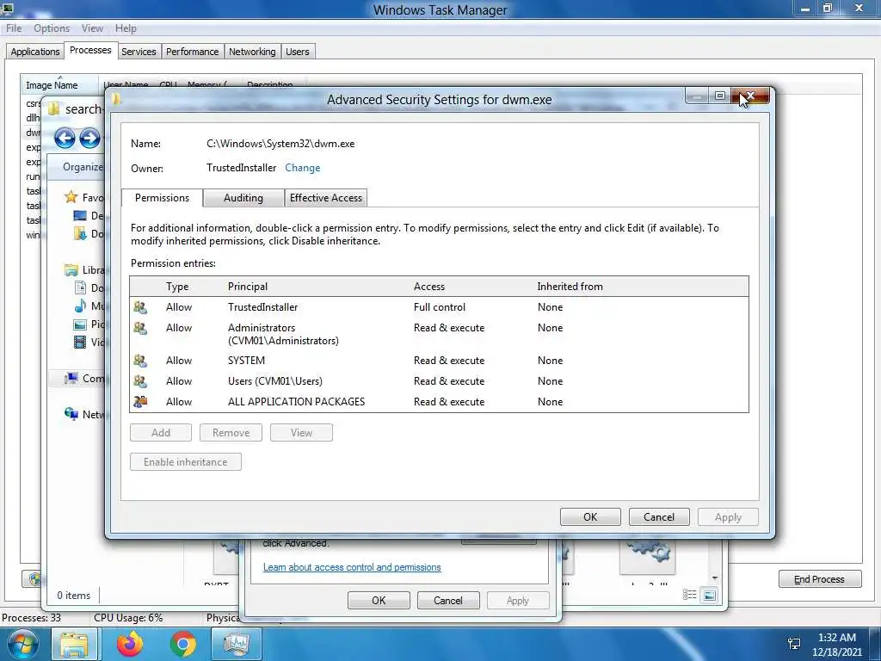Select the Users (CVM01\Users) principal text
Screen dimensions: 881x661
(275, 381)
